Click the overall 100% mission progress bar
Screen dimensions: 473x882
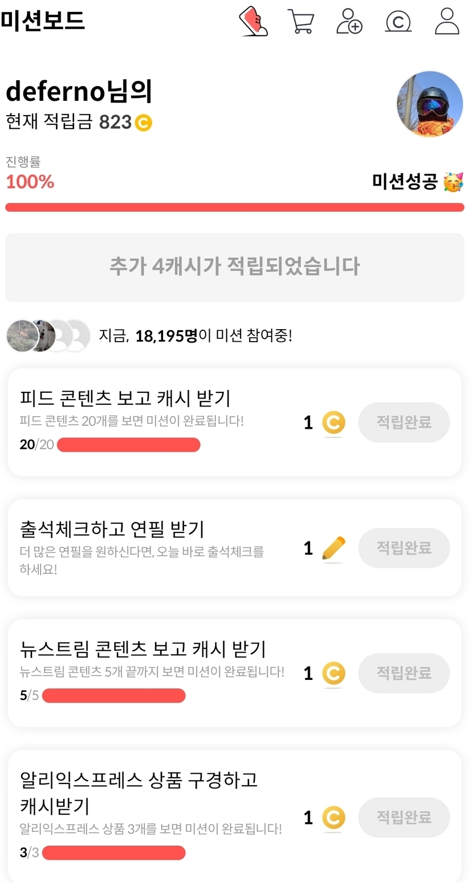coord(235,207)
